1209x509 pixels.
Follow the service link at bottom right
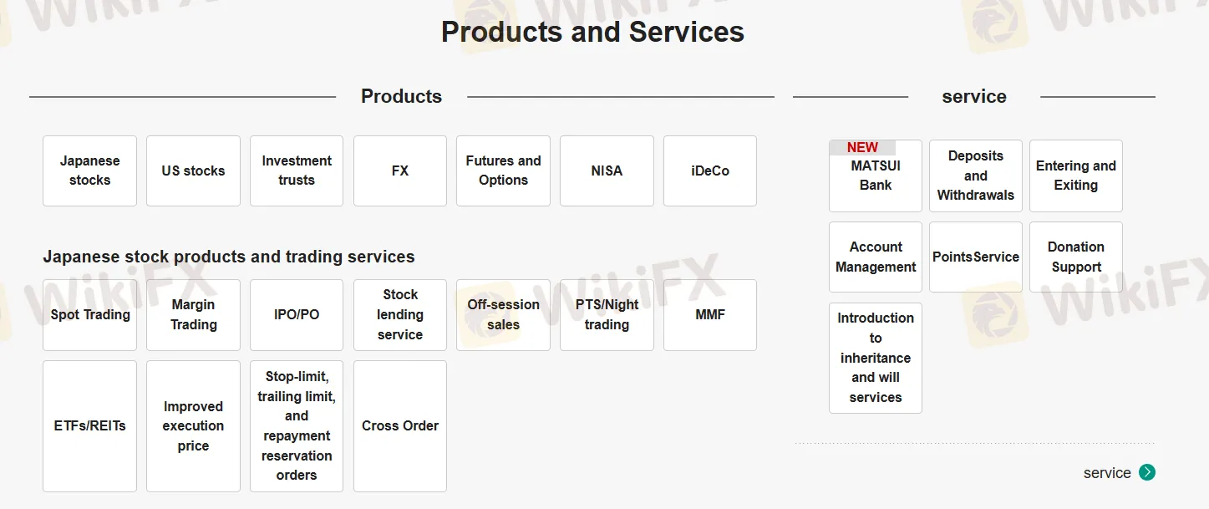point(1107,473)
